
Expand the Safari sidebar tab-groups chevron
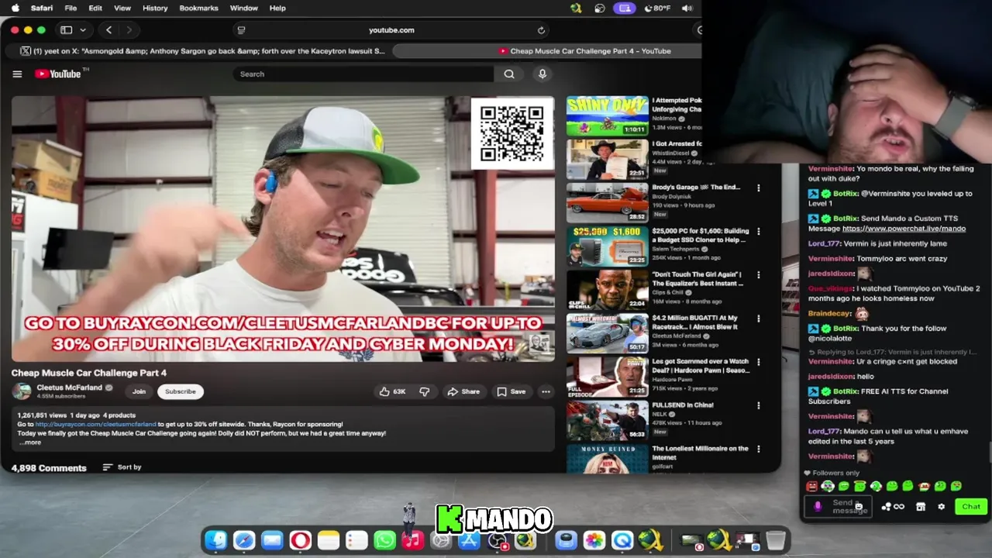point(83,30)
